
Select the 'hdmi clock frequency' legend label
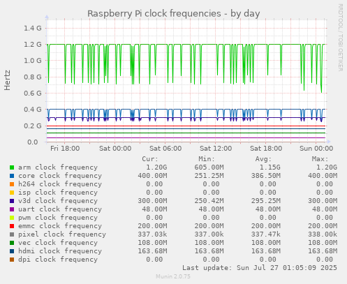60,251
